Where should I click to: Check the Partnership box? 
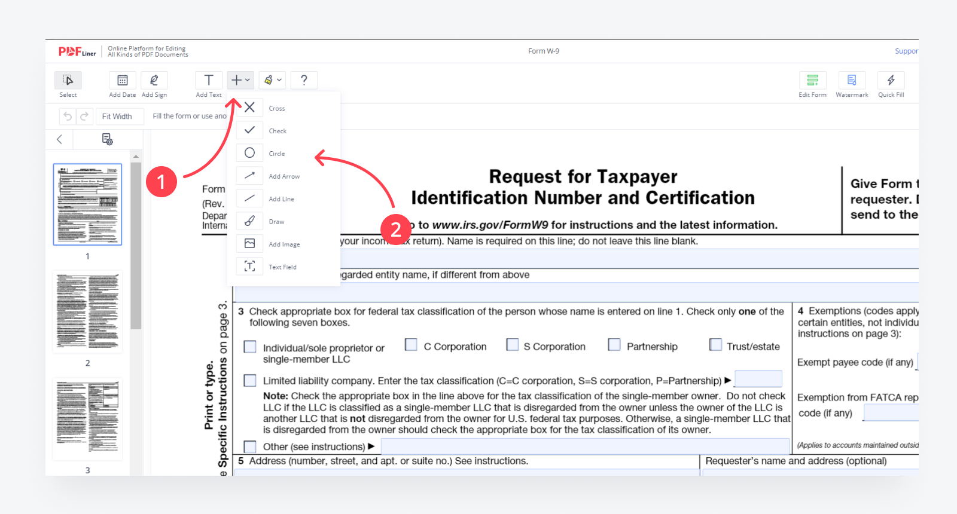coord(614,345)
